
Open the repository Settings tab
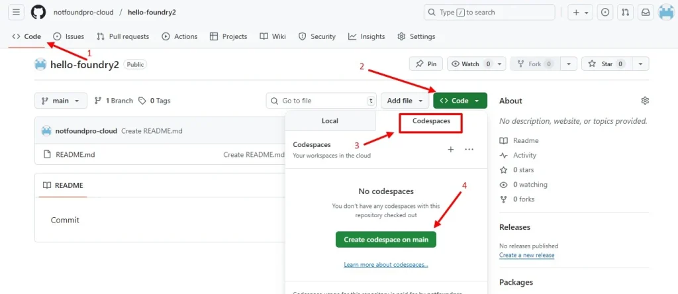pos(416,37)
